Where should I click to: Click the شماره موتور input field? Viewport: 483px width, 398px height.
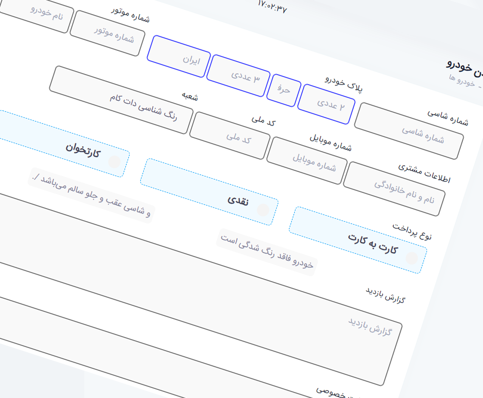click(108, 33)
